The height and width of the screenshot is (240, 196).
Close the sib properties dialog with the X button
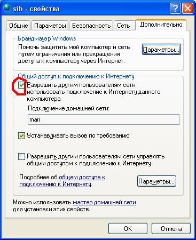[x=187, y=9]
